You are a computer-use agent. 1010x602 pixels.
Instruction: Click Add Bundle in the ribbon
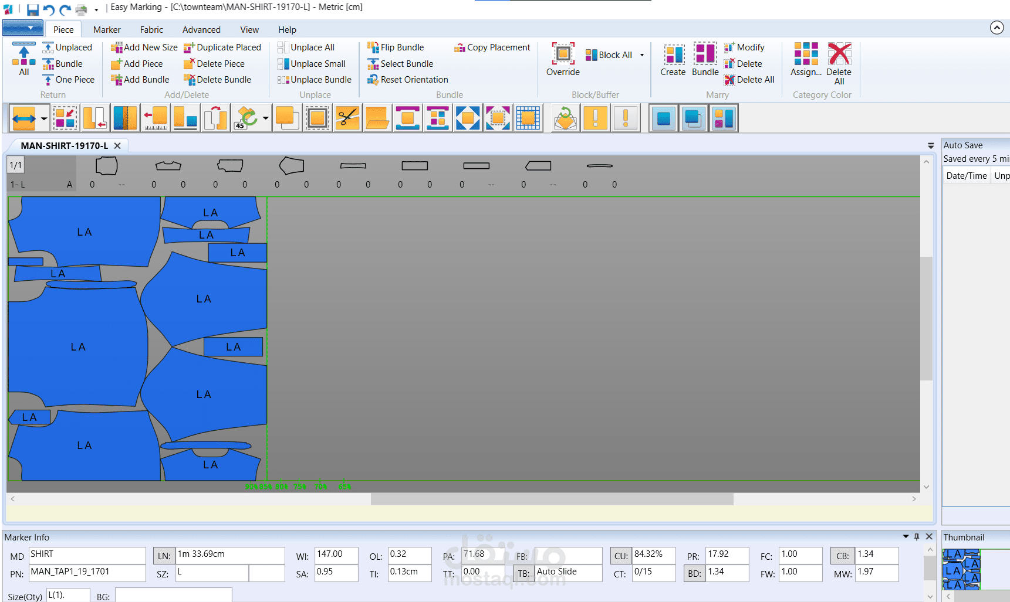(x=140, y=80)
